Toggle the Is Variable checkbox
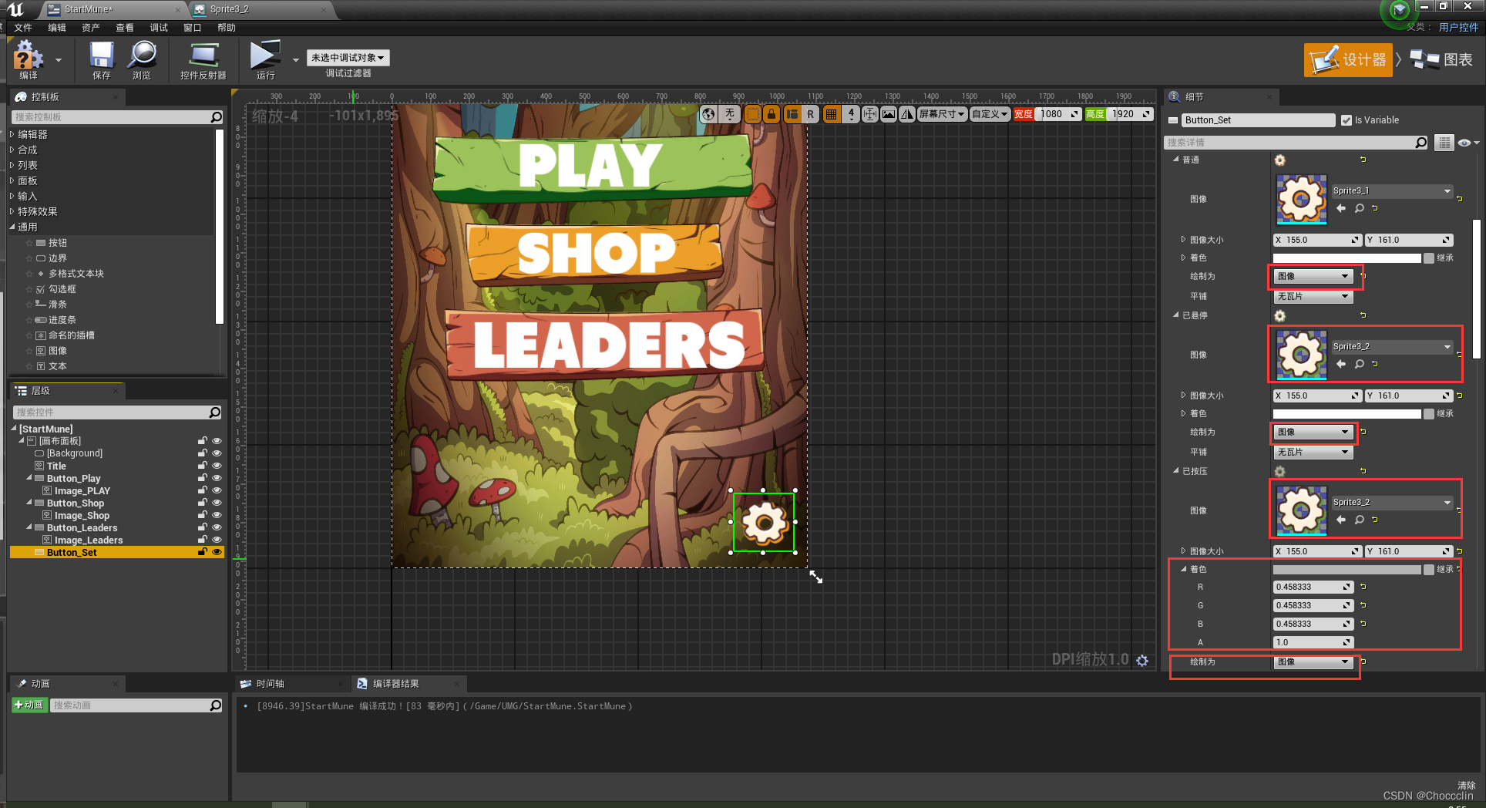The width and height of the screenshot is (1486, 808). pos(1346,120)
